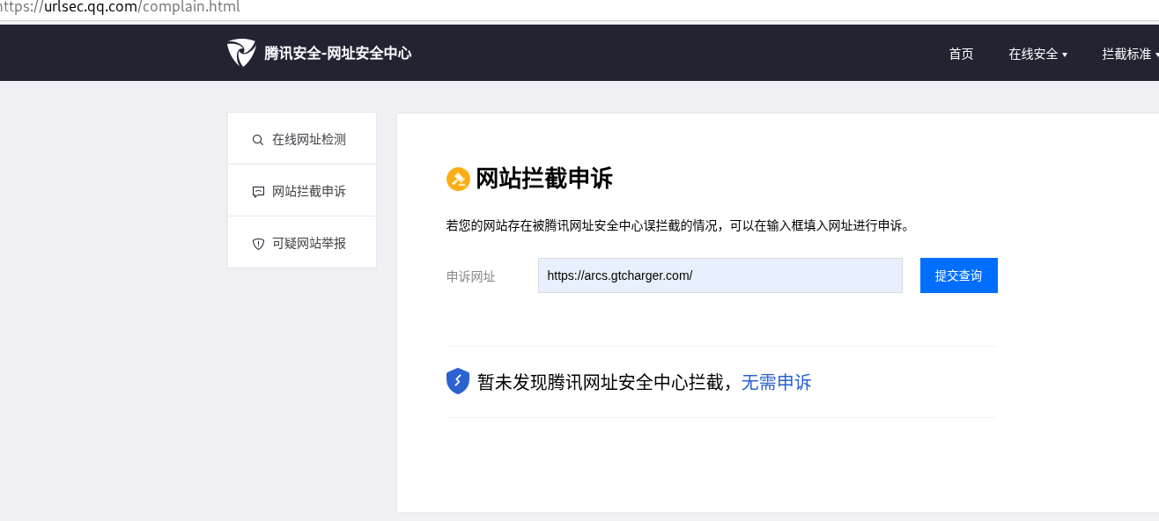Click the Tencent Security shield logo icon

coord(241,53)
